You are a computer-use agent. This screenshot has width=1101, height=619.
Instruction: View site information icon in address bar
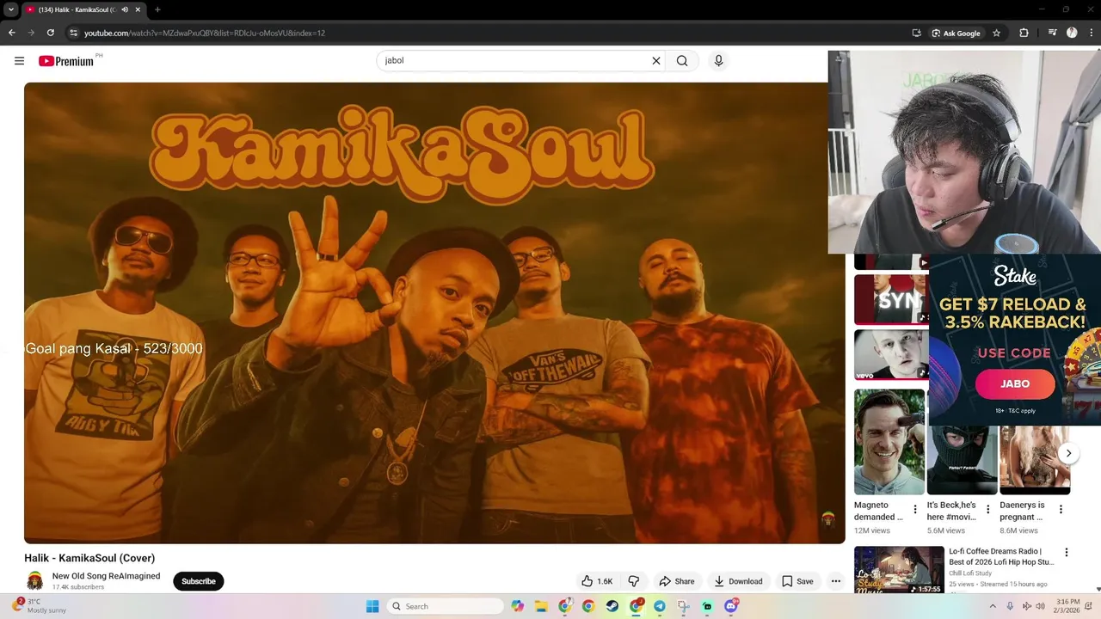pyautogui.click(x=74, y=33)
